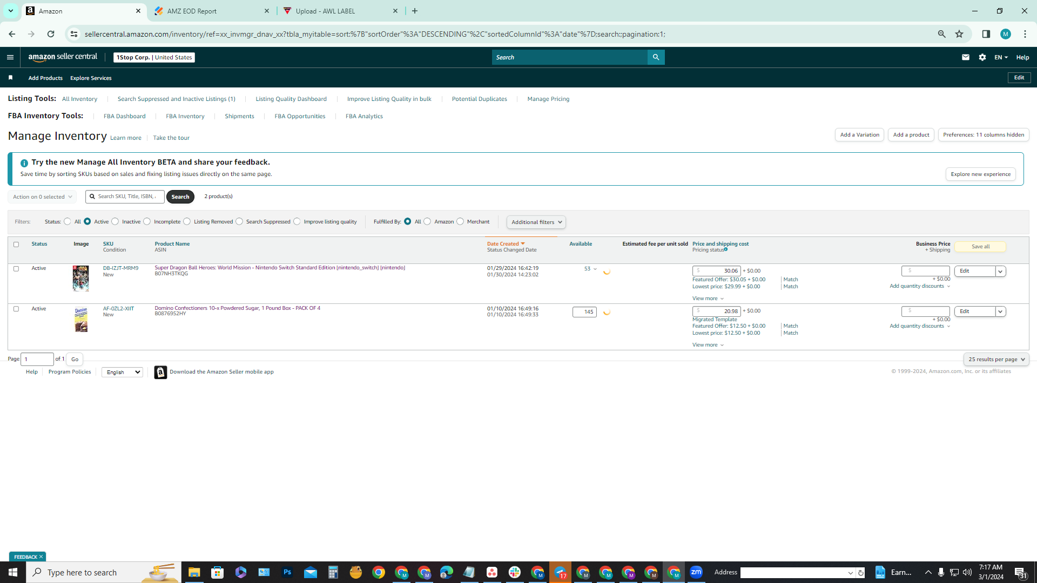Click the browser reload button

(x=51, y=34)
